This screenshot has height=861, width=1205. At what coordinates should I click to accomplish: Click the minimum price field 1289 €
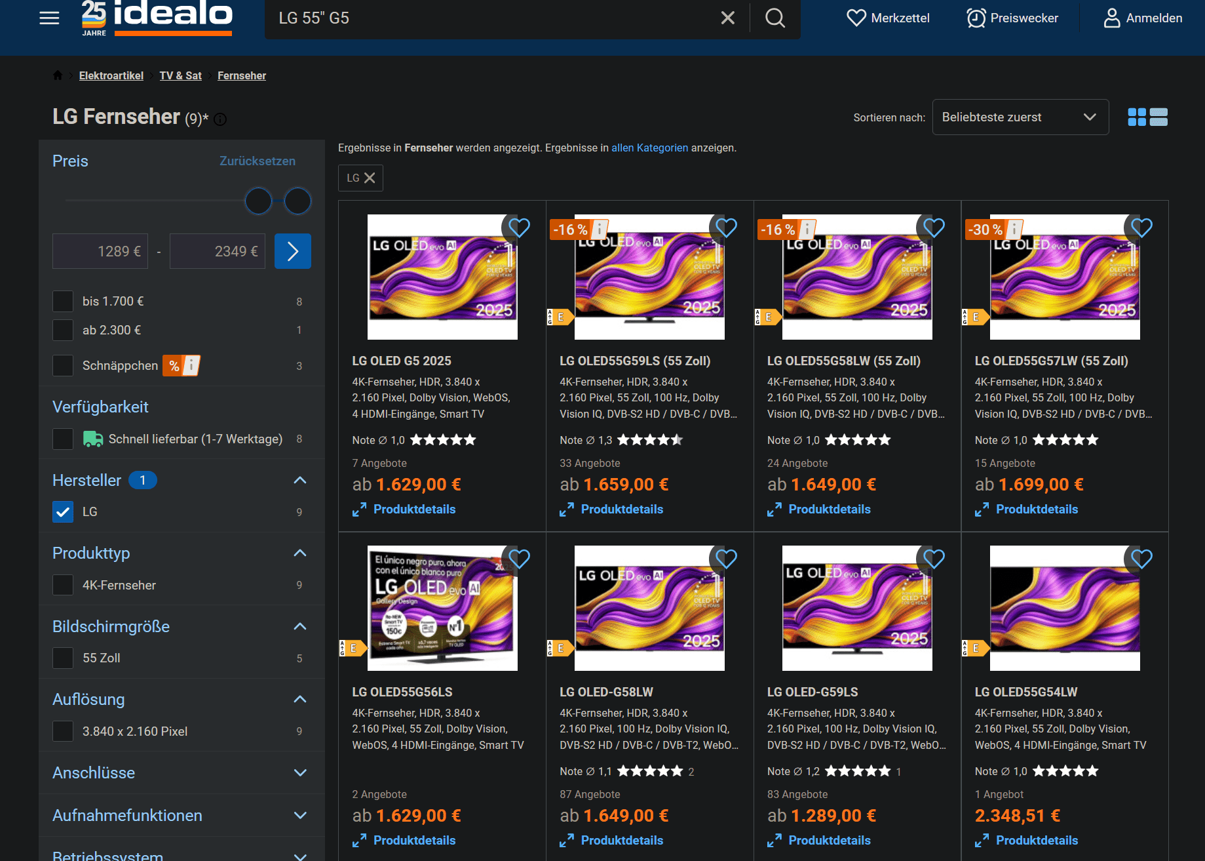[100, 251]
